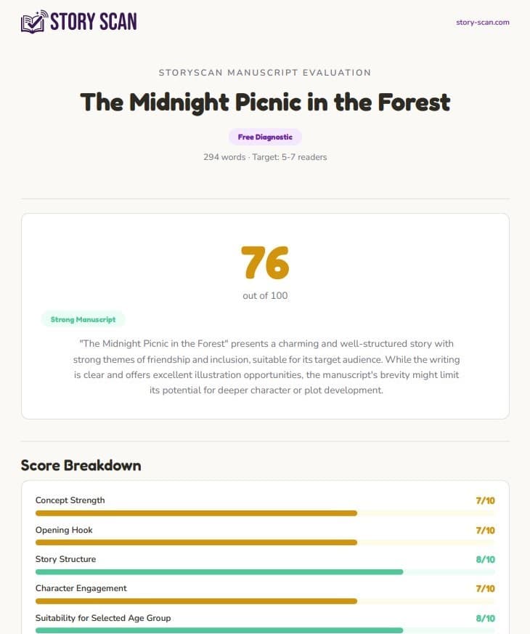The image size is (530, 634).
Task: Click the Character Engagement progress bar
Action: [265, 601]
